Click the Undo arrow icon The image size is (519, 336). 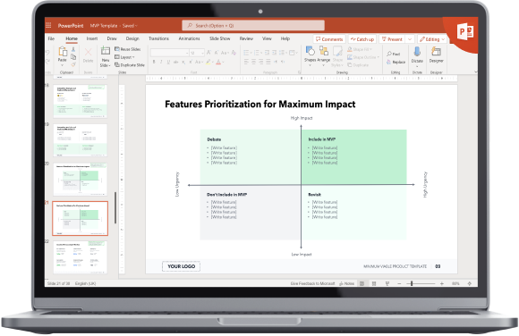[x=47, y=53]
